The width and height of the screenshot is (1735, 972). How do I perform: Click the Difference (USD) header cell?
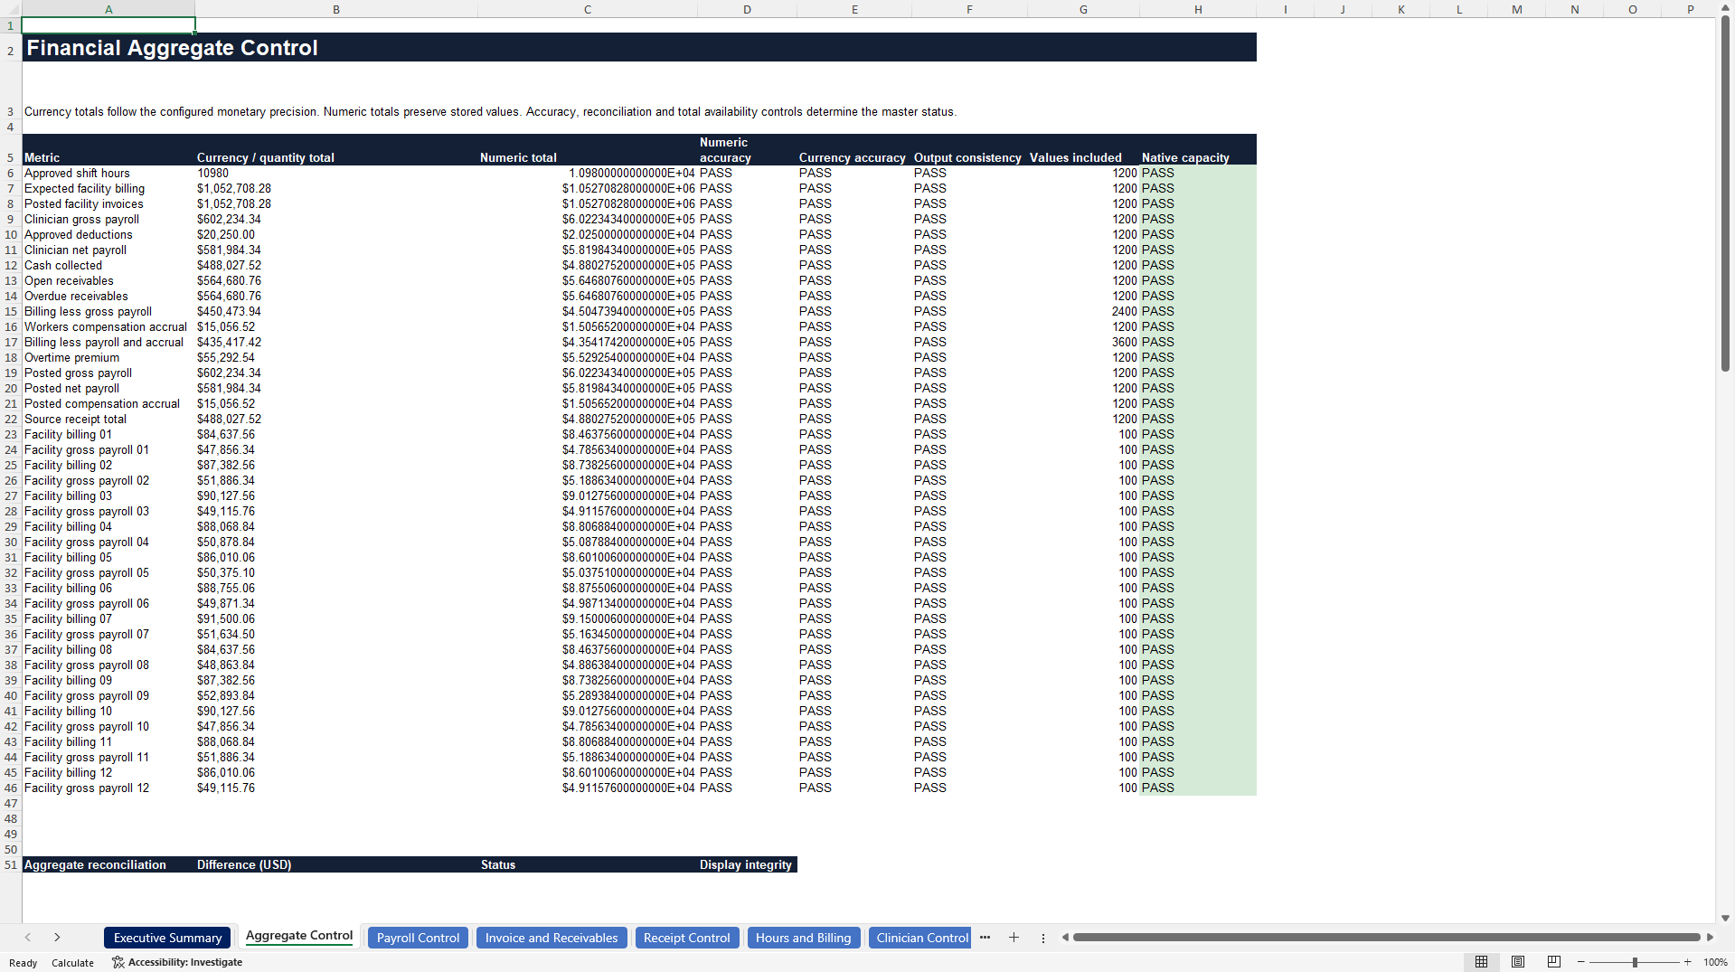coord(336,865)
